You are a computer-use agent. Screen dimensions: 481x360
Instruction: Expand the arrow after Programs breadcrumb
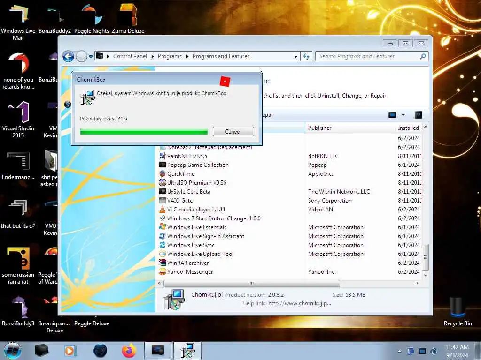tap(187, 56)
